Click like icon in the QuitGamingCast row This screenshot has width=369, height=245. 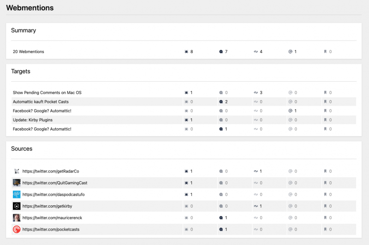coord(186,183)
